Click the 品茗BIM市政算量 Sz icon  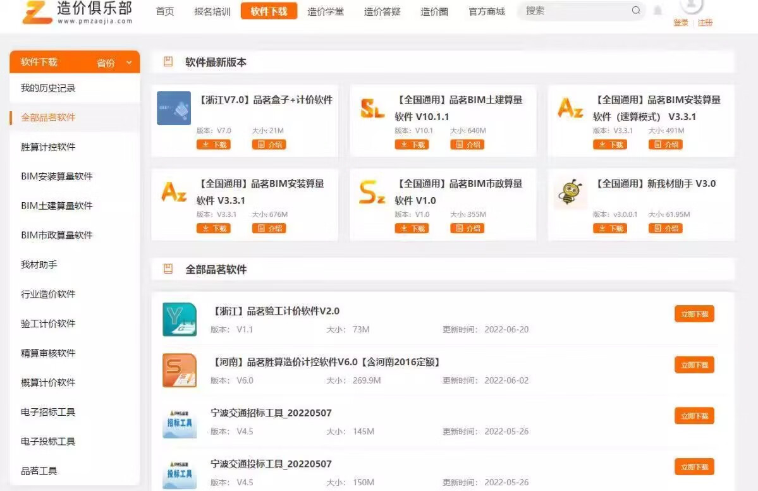point(372,193)
